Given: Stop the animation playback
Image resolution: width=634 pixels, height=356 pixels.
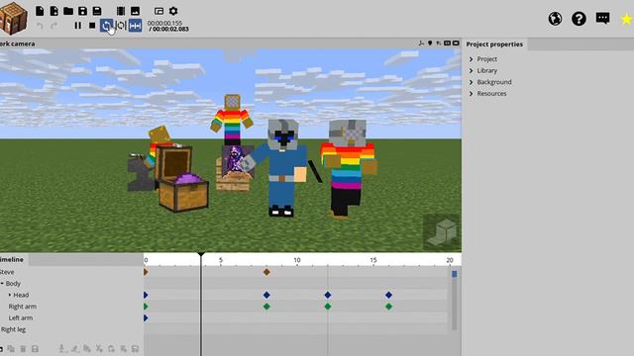Looking at the screenshot, I should pos(92,26).
